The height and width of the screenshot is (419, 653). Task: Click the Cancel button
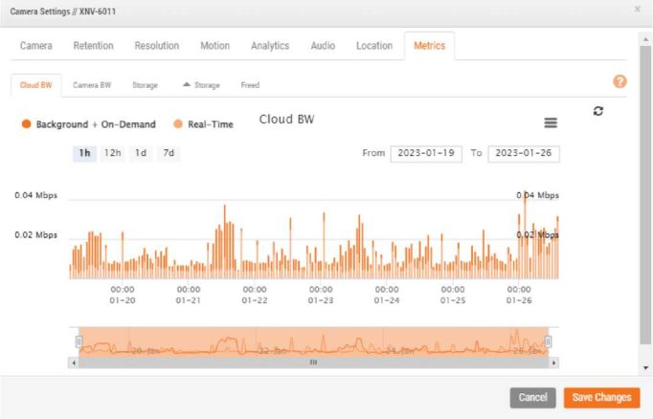point(532,397)
